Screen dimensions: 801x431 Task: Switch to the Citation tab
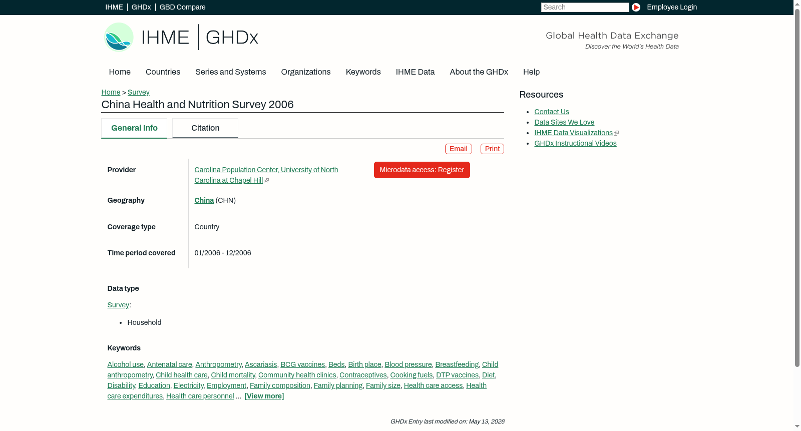(x=205, y=128)
